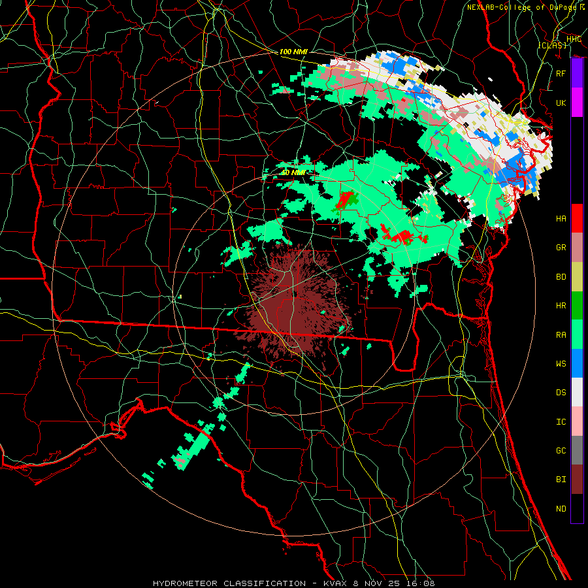The width and height of the screenshot is (588, 588).
Task: Click the 50 NMI range ring label
Action: [293, 172]
